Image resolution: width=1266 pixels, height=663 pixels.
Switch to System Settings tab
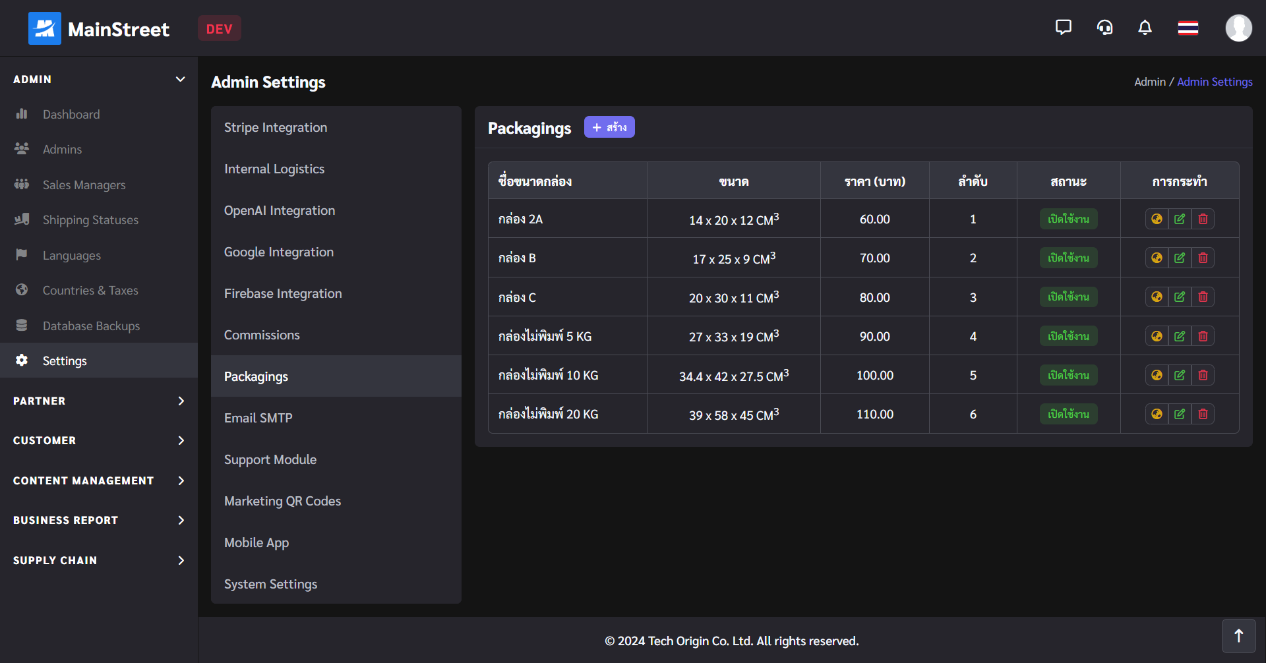point(336,584)
